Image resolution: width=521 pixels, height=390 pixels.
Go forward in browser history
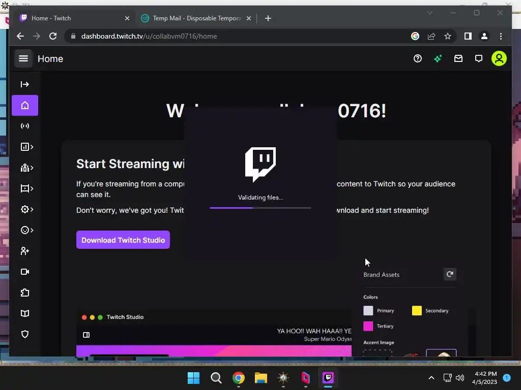[x=37, y=36]
